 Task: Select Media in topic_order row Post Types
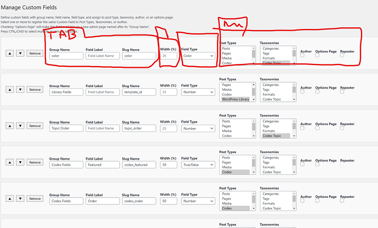[x=236, y=131]
